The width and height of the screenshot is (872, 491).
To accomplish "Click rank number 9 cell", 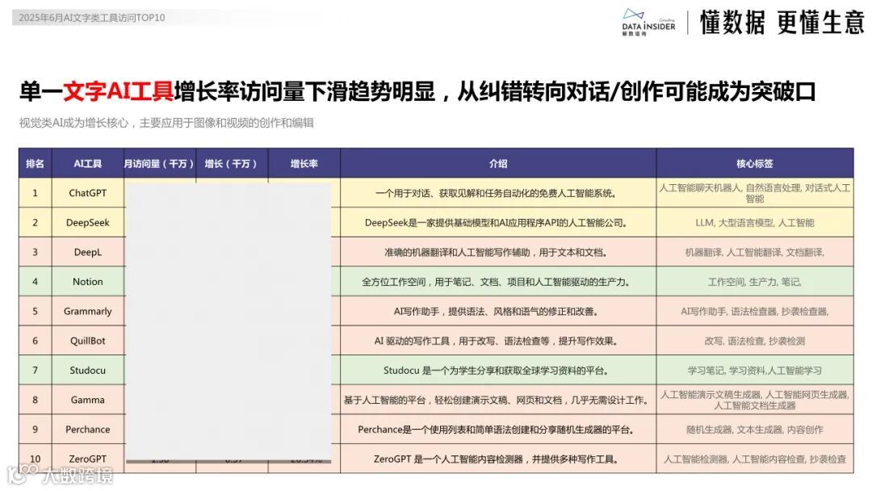I will click(35, 429).
